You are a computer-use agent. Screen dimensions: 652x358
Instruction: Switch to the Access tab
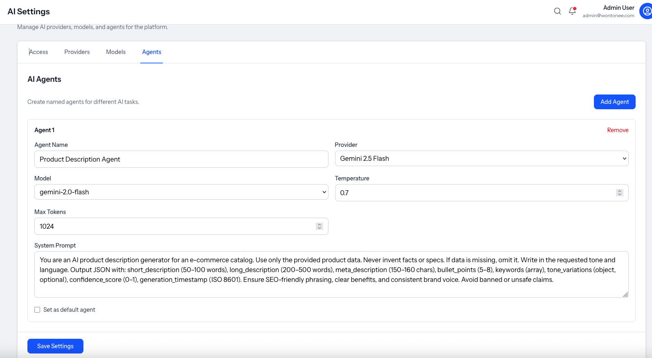point(38,52)
